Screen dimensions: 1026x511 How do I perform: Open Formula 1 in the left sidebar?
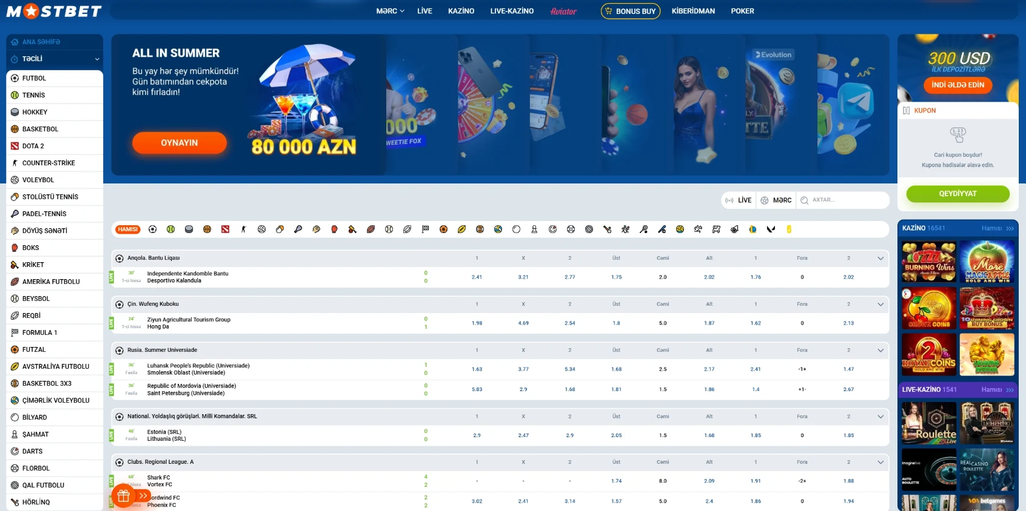point(55,332)
